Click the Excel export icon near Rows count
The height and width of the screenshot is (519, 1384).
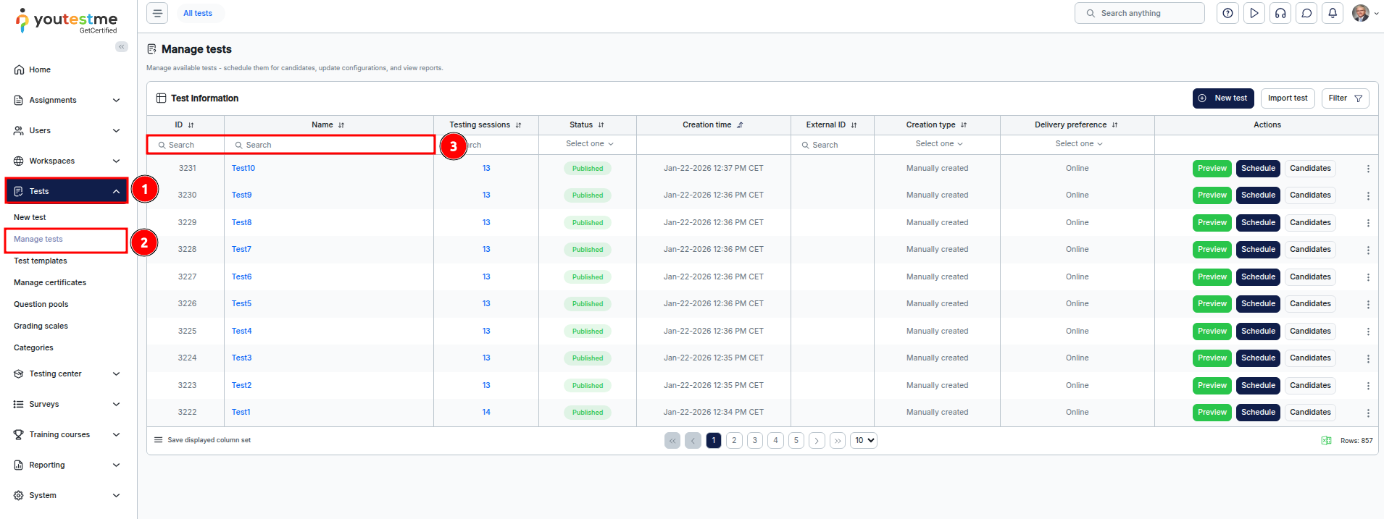(1326, 440)
